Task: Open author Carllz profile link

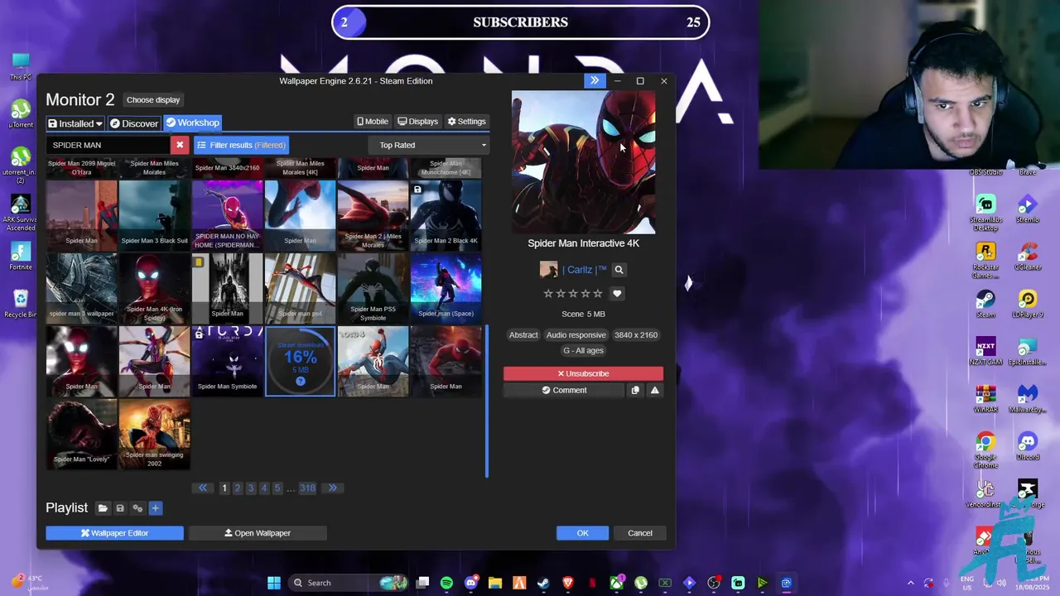Action: point(585,270)
